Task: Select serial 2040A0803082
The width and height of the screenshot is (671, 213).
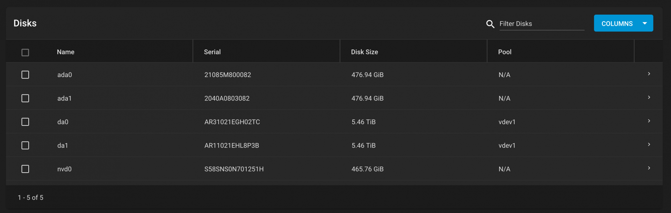Action: [x=227, y=98]
